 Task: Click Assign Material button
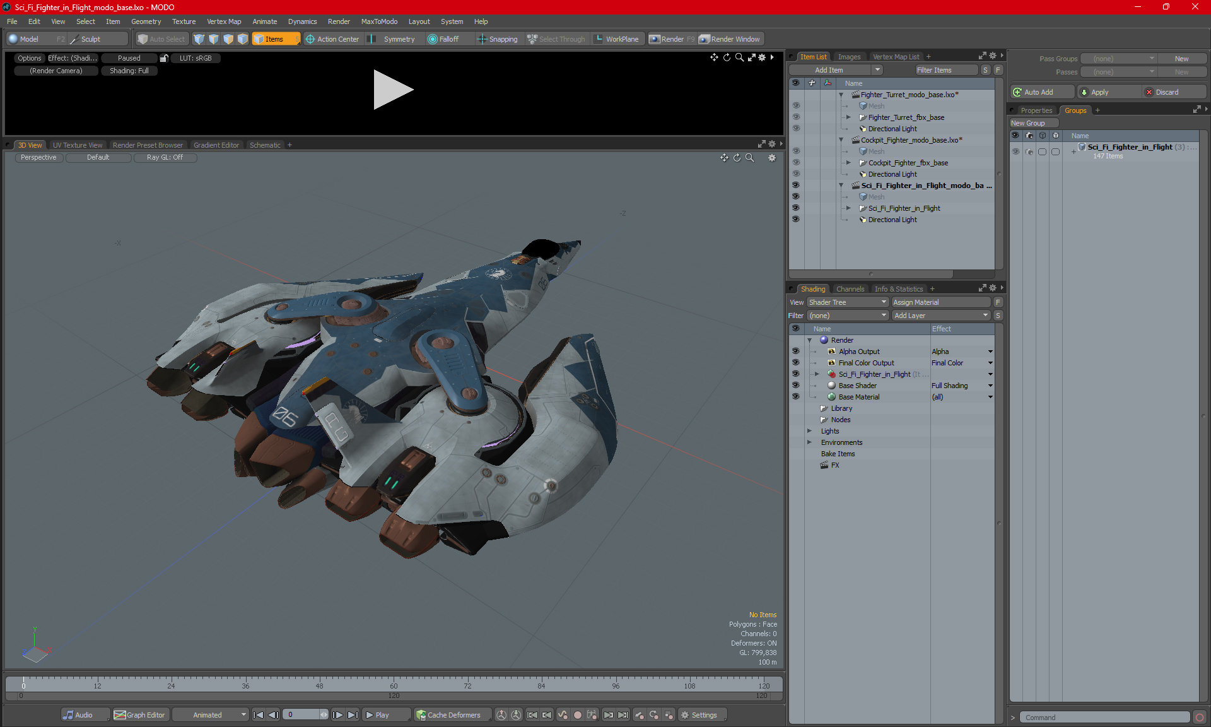941,302
